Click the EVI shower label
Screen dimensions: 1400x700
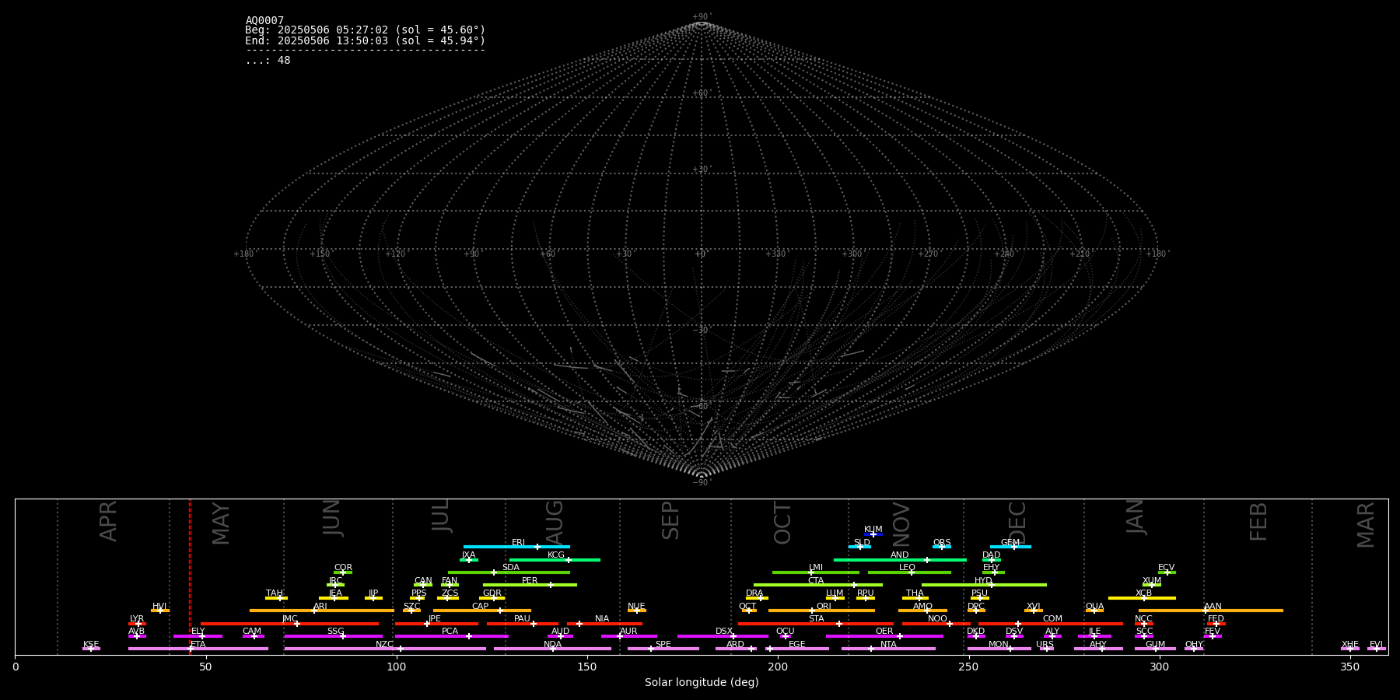point(1376,645)
